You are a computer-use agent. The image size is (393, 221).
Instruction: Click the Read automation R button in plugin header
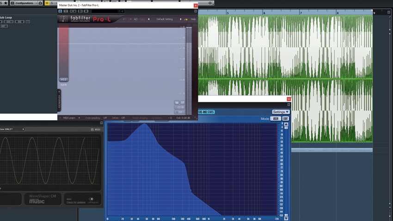71,11
